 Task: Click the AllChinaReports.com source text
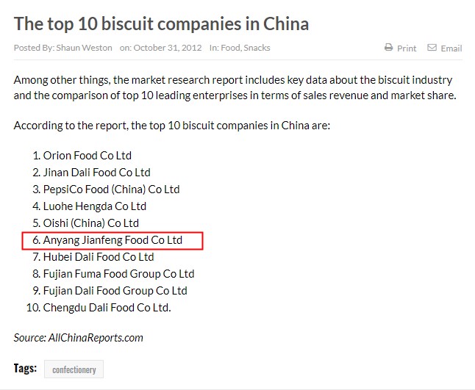pos(96,338)
